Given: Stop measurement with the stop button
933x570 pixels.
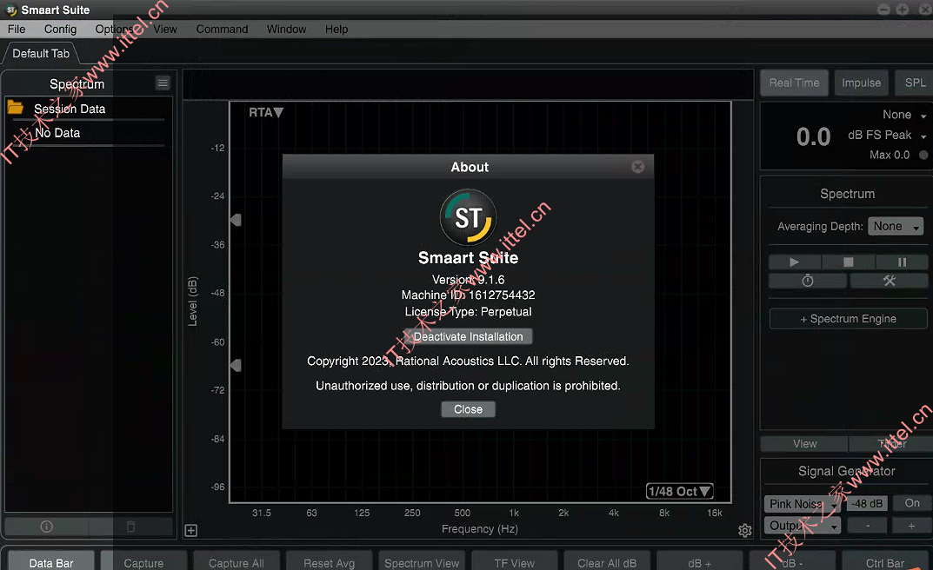Looking at the screenshot, I should click(849, 262).
